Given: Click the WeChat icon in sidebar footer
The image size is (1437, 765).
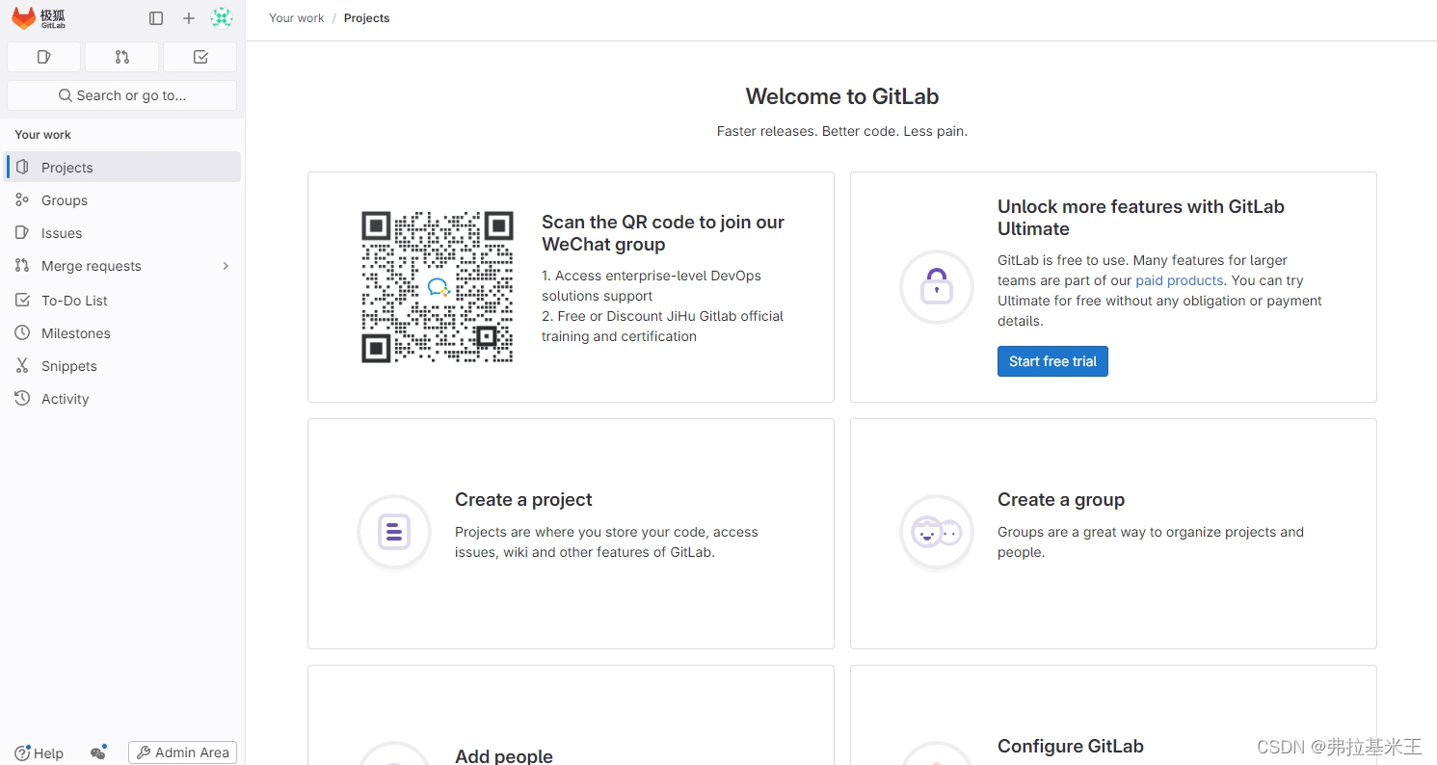Looking at the screenshot, I should (97, 752).
